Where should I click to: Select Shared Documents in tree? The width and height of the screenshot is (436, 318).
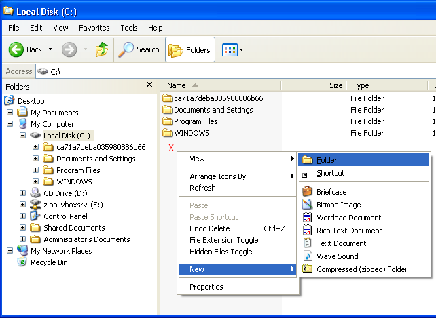click(74, 228)
